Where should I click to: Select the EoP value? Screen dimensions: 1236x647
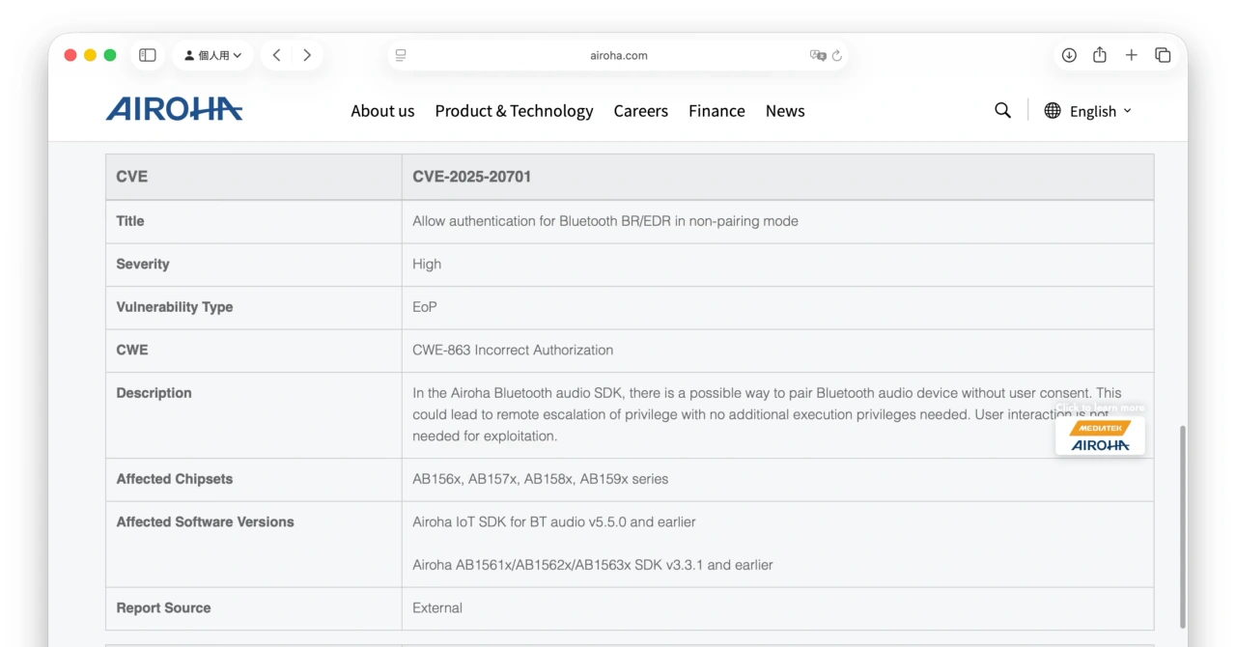(x=425, y=307)
